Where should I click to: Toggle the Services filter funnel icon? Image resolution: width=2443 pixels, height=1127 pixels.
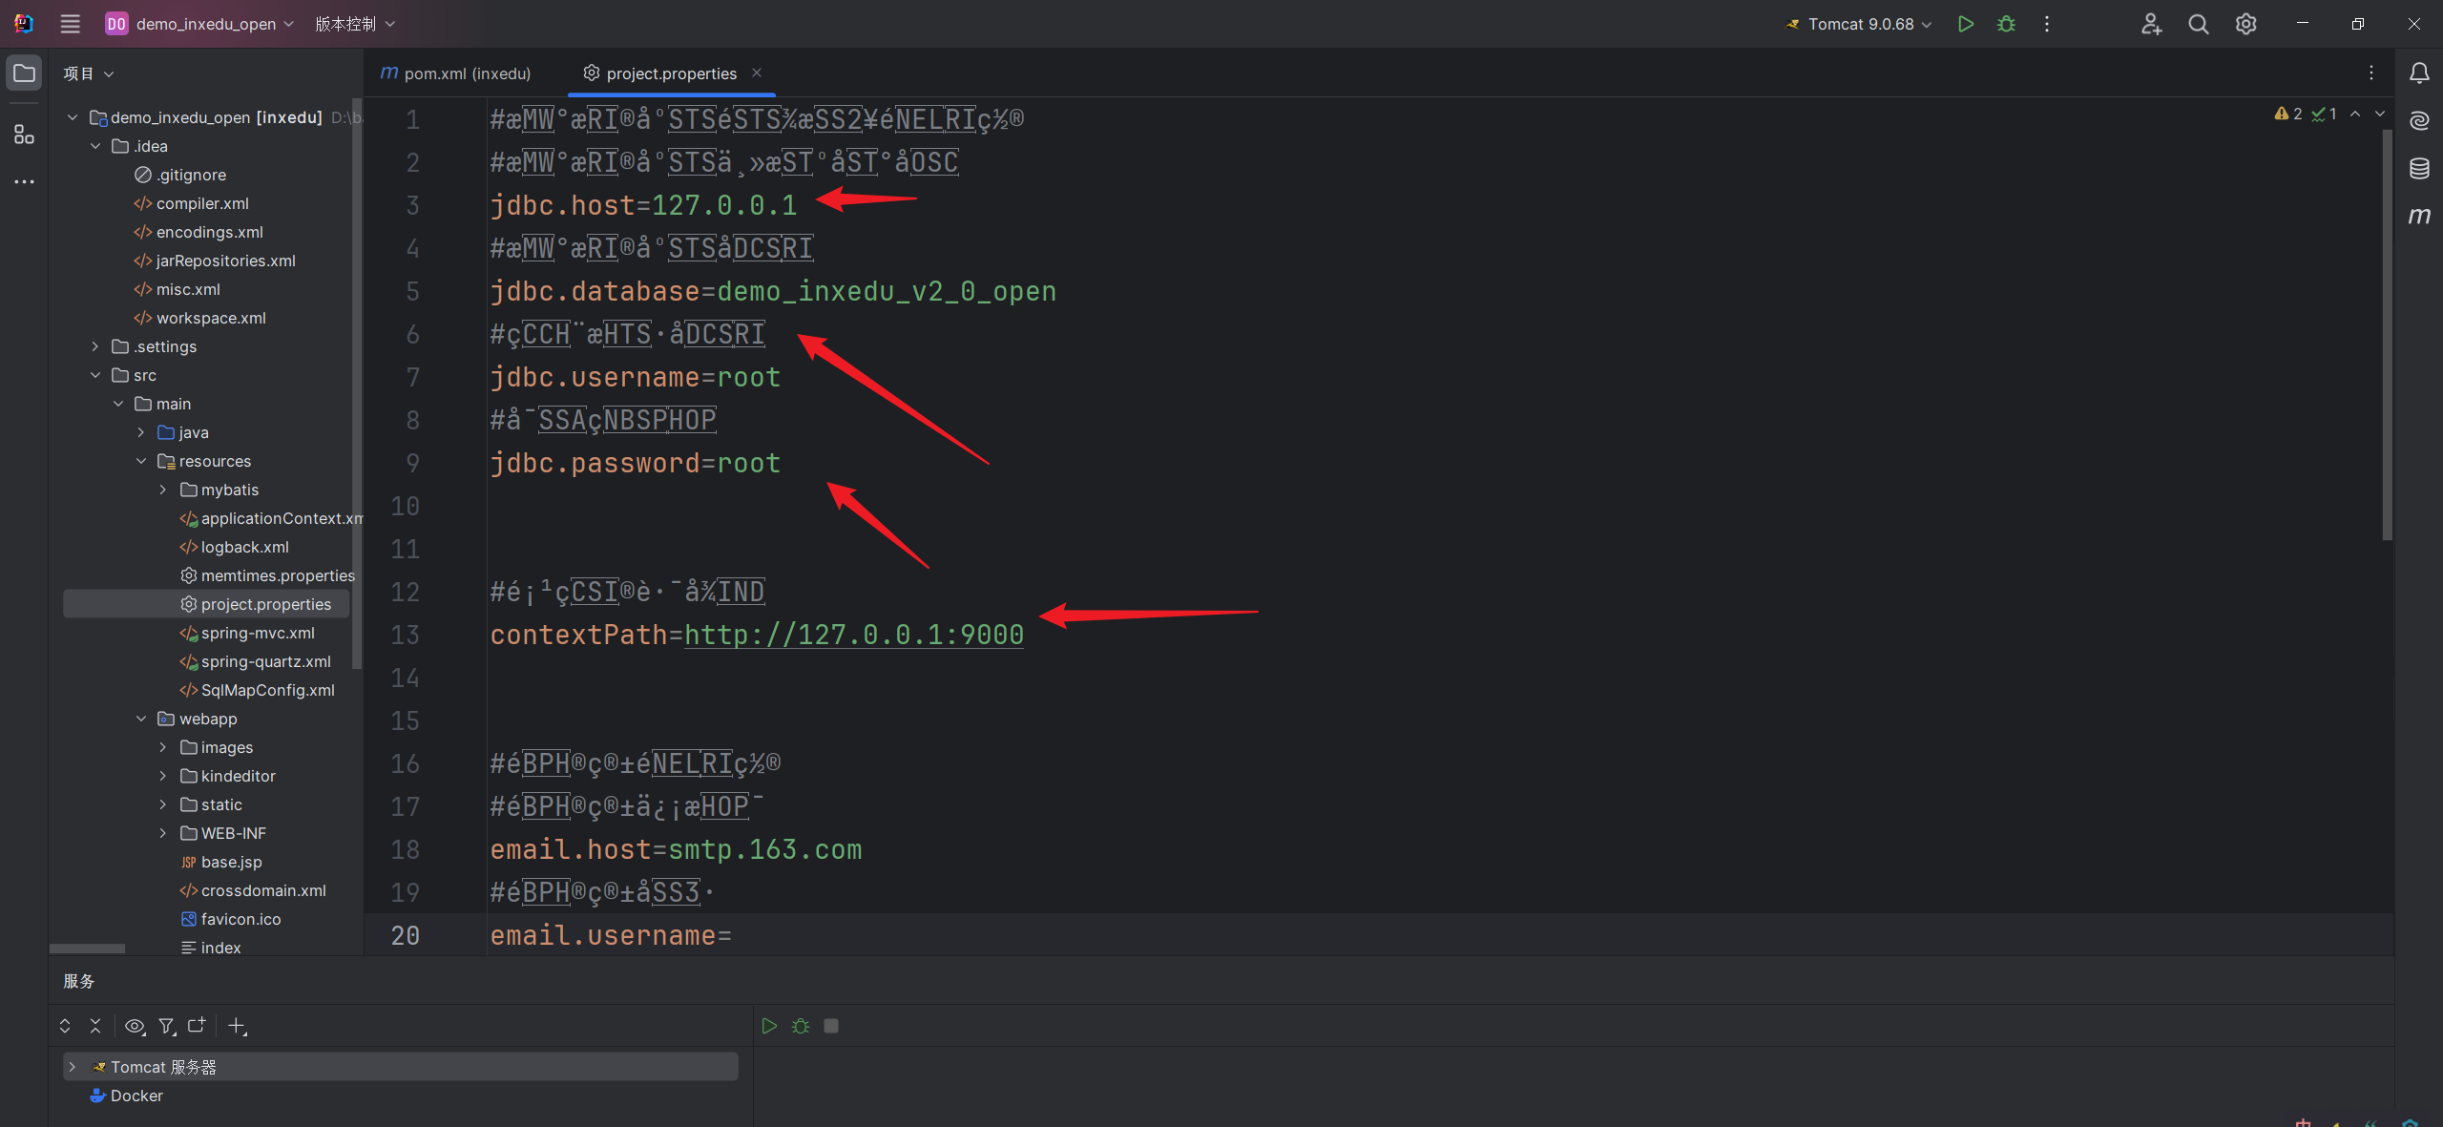167,1026
